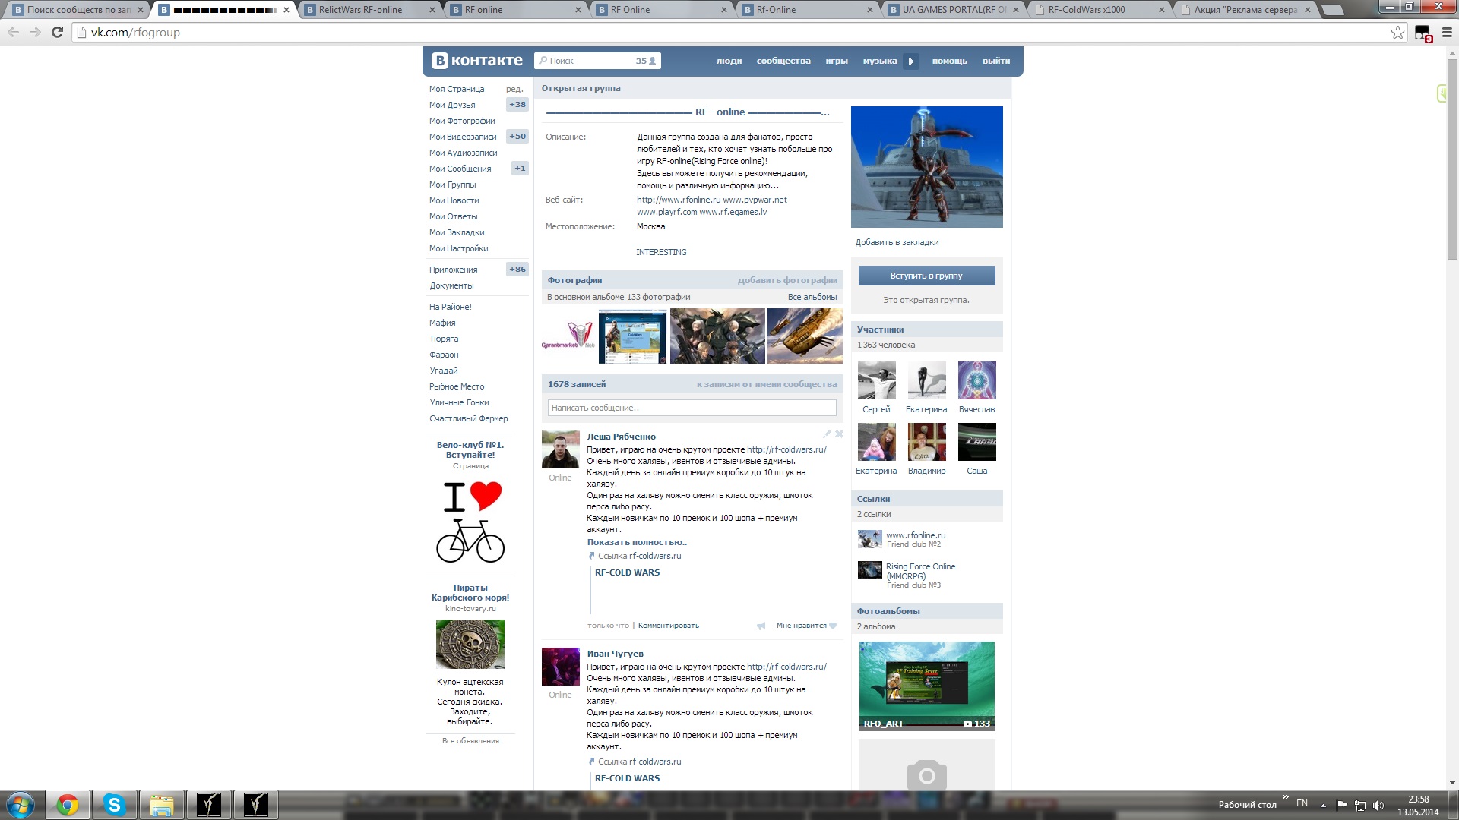1459x820 pixels.
Task: Open Мои Видеозаписи in sidebar
Action: 463,137
